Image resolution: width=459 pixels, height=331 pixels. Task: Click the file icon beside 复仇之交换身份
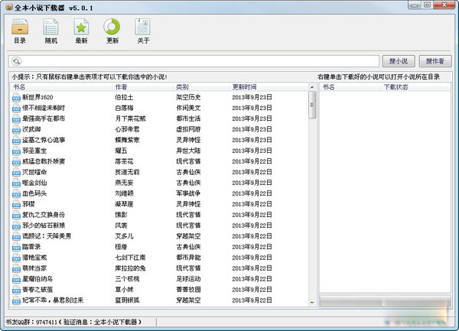click(16, 215)
